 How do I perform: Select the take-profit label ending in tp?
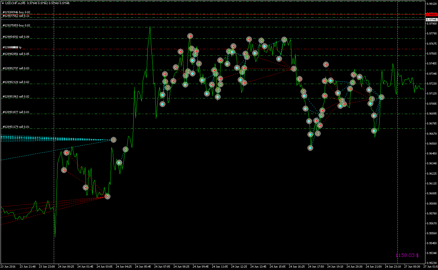pyautogui.click(x=12, y=47)
